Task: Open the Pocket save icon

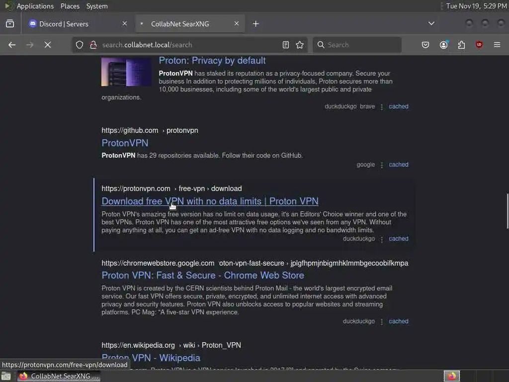Action: click(425, 45)
